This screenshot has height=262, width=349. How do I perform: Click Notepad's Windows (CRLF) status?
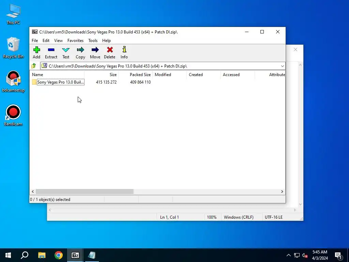coord(239,217)
